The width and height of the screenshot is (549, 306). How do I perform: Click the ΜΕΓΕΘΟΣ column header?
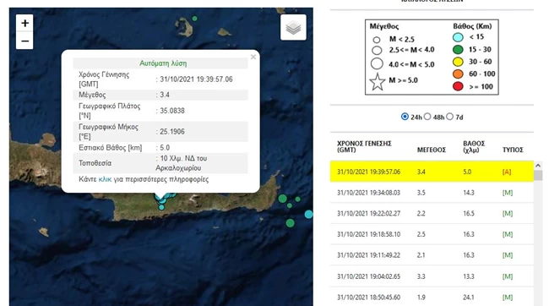coord(432,150)
